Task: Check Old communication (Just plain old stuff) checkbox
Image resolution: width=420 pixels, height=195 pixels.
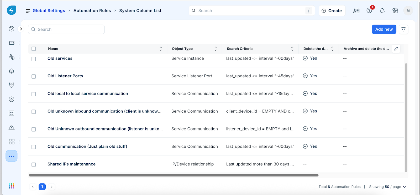Action: coord(34,147)
